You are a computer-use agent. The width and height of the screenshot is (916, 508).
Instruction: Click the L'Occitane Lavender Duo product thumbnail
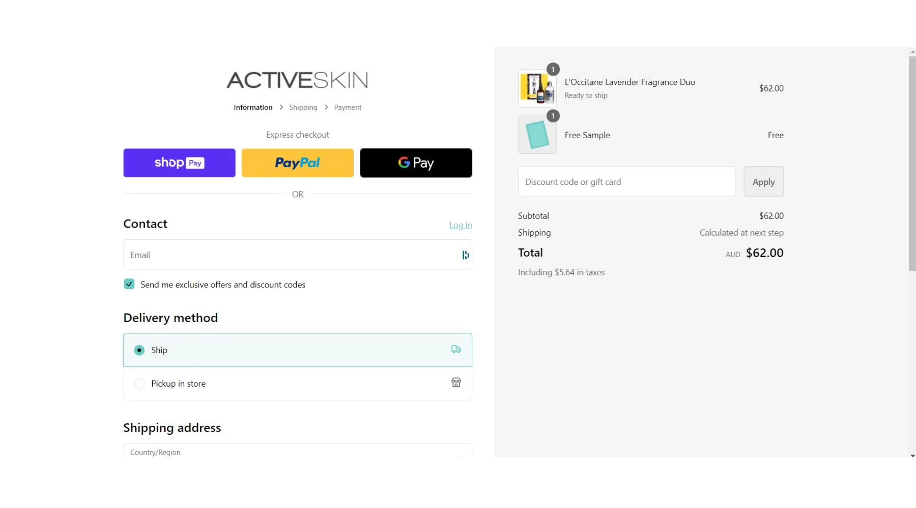coord(537,88)
